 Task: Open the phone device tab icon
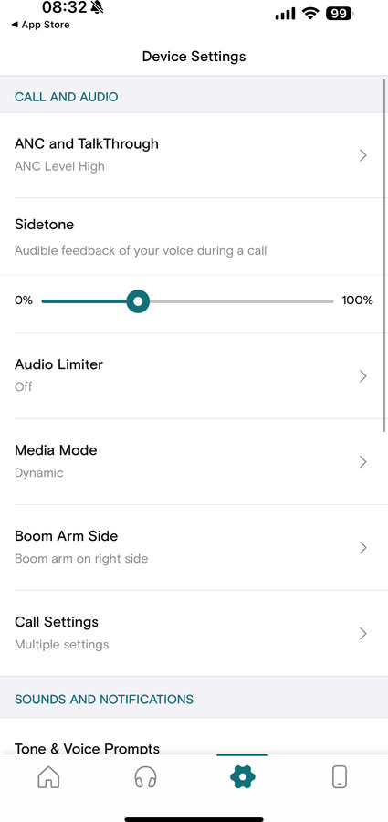[340, 776]
